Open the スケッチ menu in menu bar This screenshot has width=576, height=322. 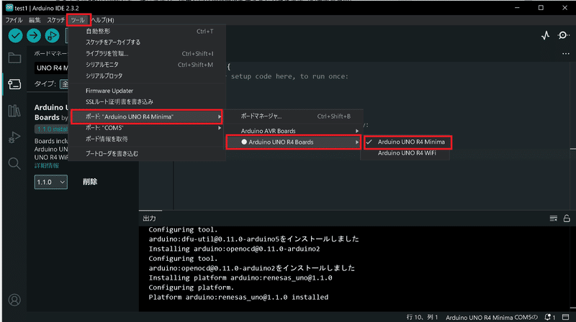coord(55,19)
